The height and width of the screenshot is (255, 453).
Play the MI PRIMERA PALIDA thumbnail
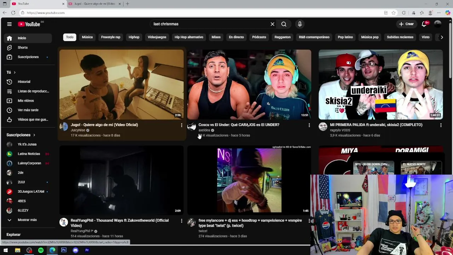coord(380,85)
